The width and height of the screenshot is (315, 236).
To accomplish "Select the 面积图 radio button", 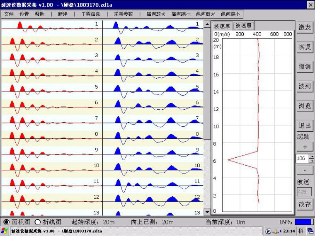I will 7,222.
